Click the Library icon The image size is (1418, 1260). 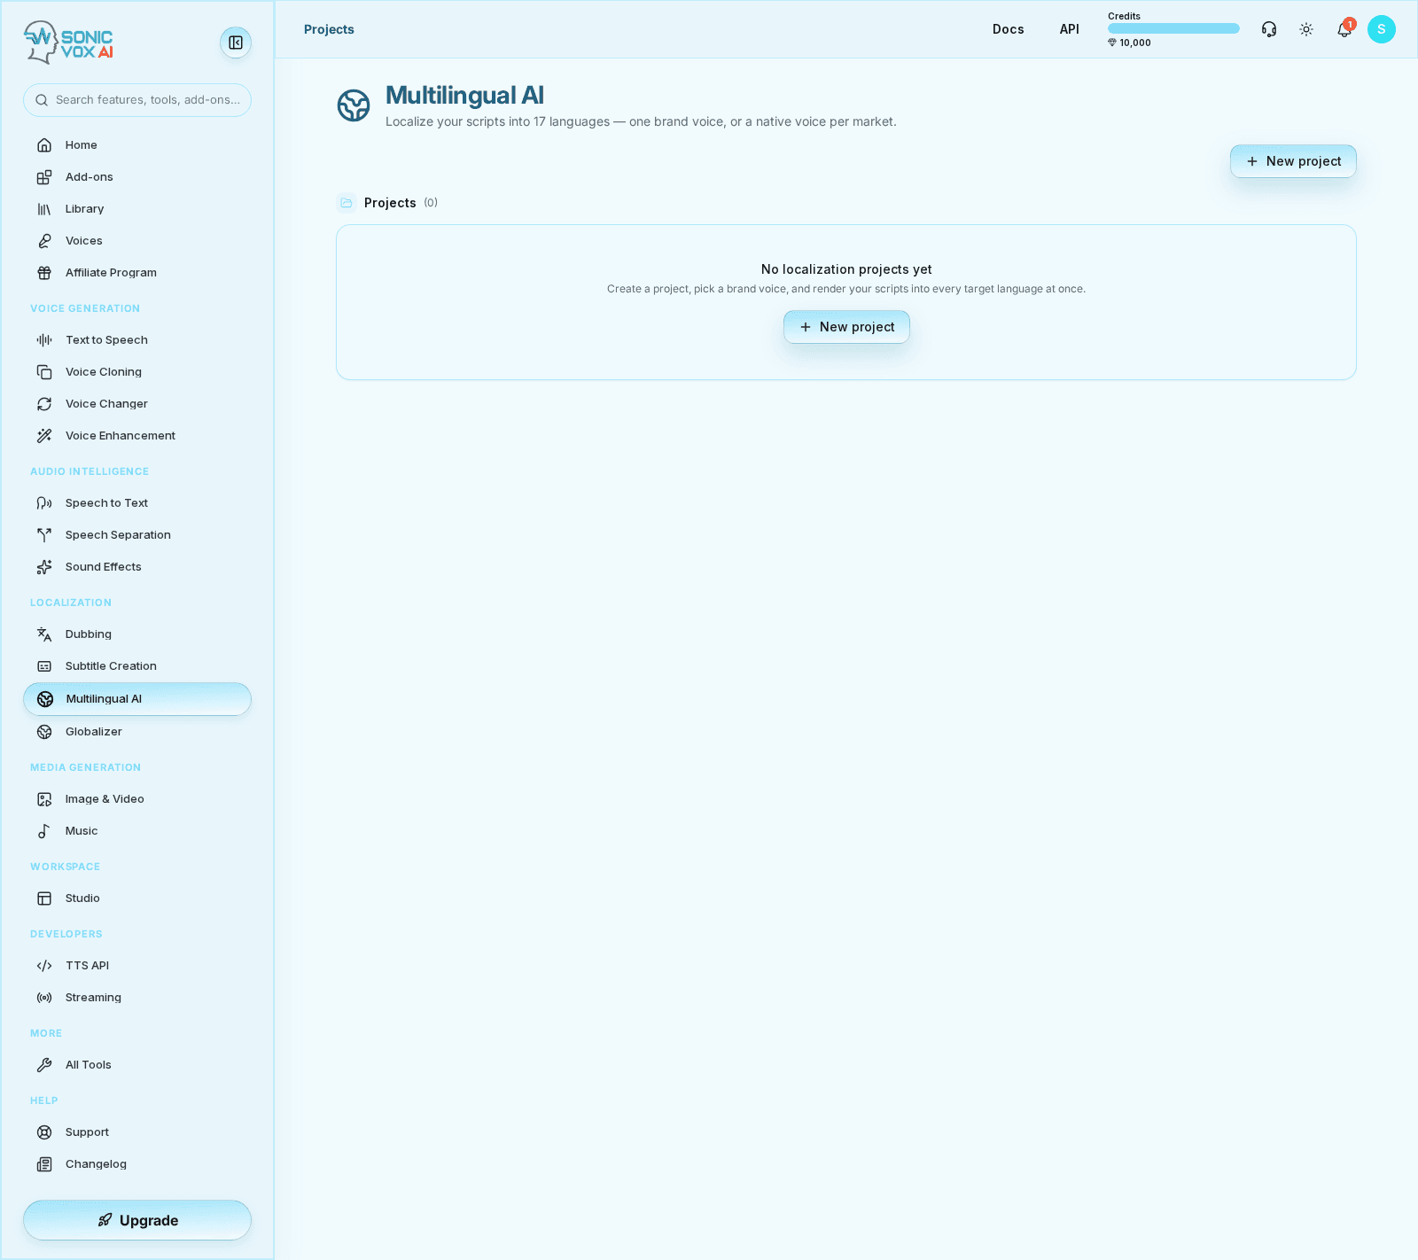44,209
